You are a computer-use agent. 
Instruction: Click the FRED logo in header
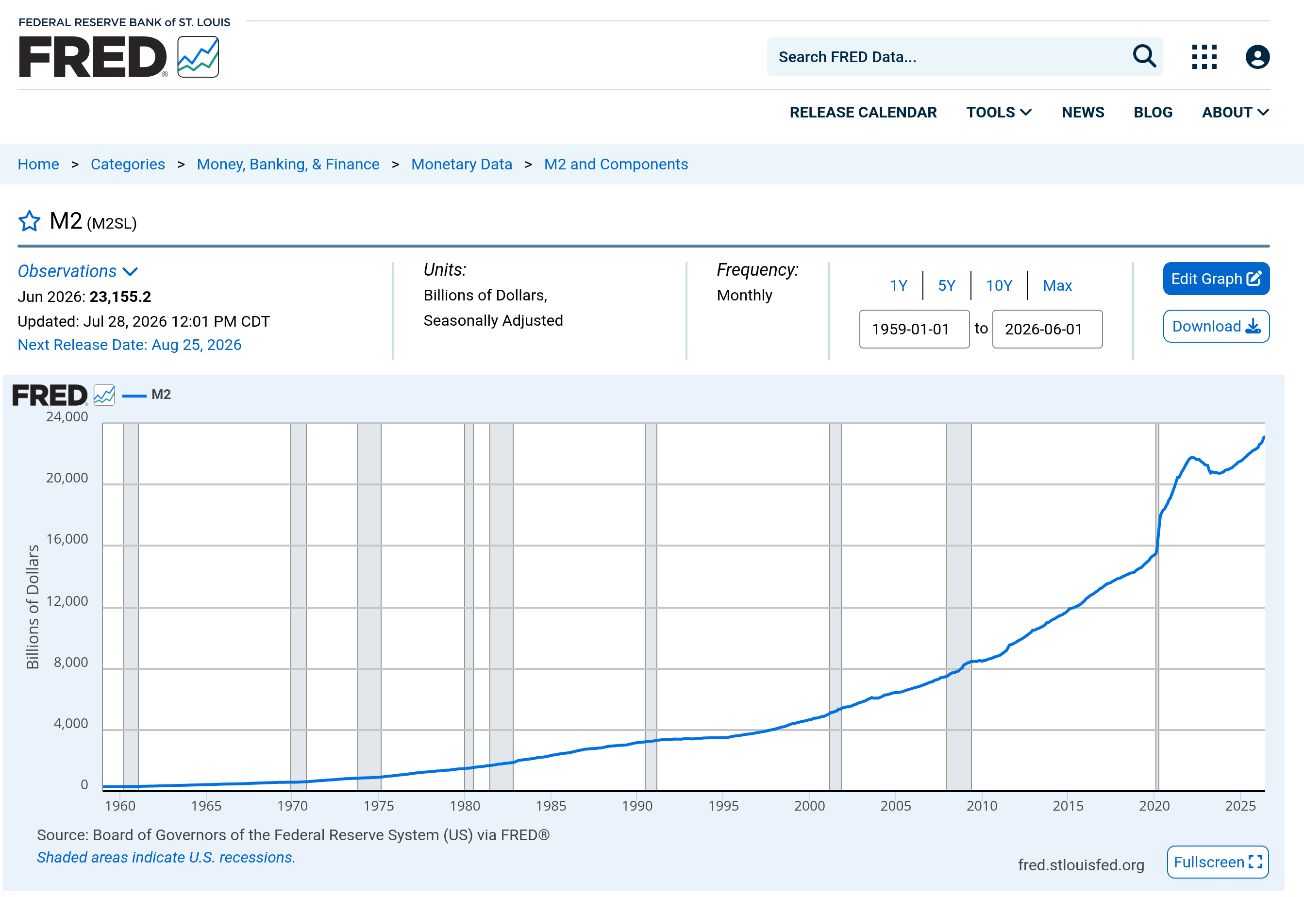coord(93,57)
